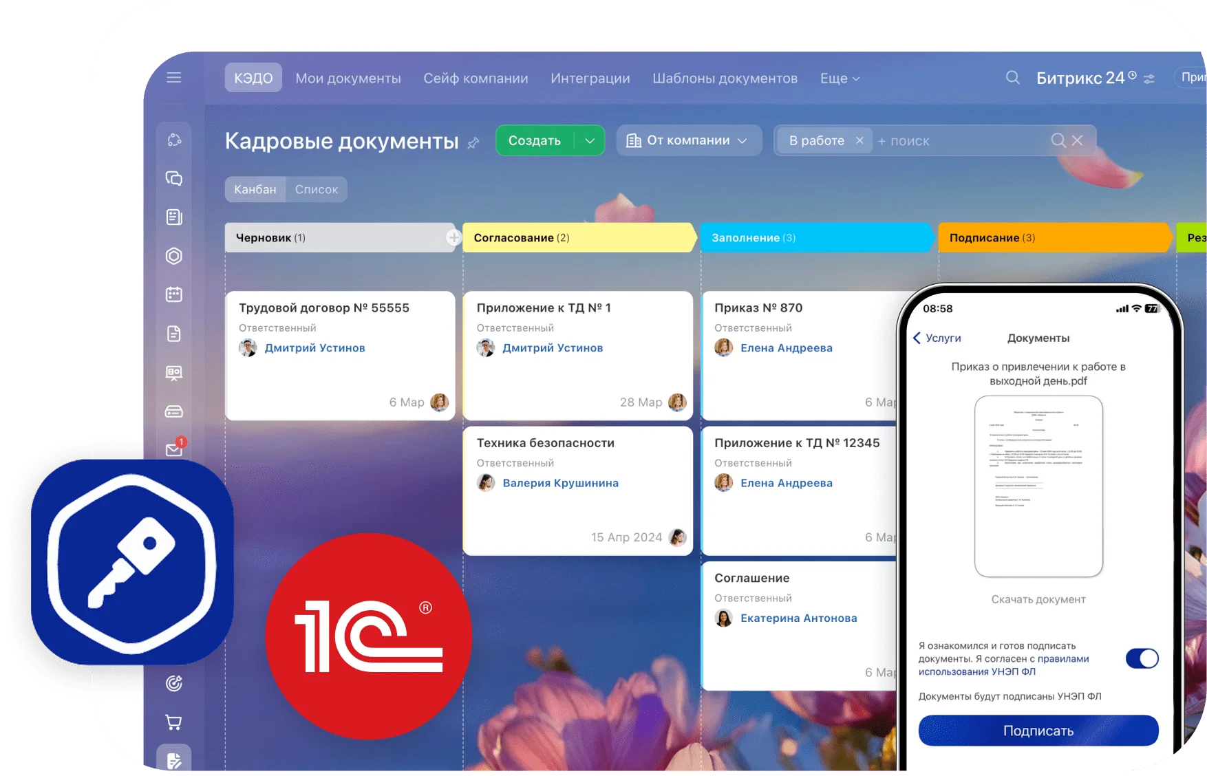This screenshot has height=776, width=1207.
Task: Open Валерия Крушинина profile link
Action: [x=560, y=483]
